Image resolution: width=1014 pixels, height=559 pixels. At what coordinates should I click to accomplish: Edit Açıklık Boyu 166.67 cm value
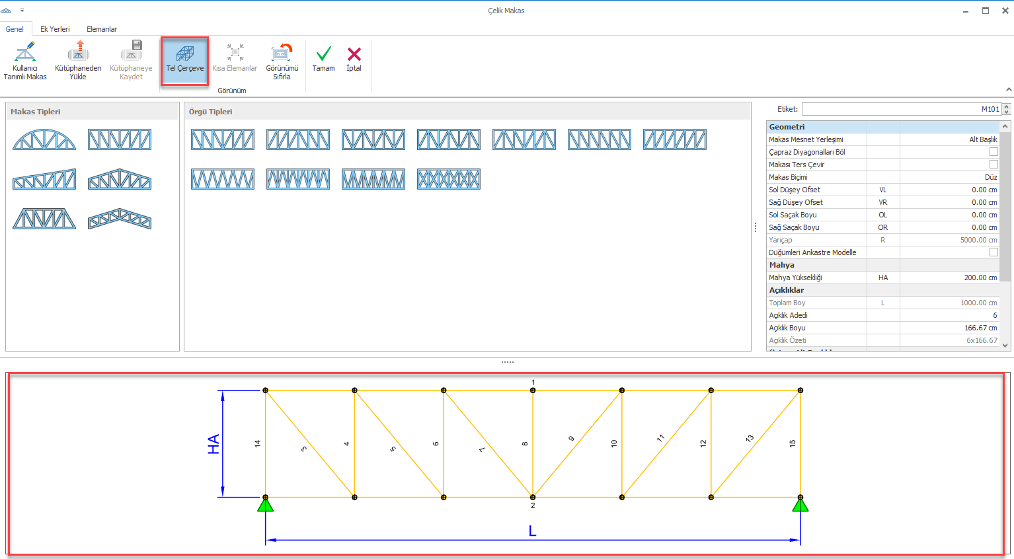point(949,328)
